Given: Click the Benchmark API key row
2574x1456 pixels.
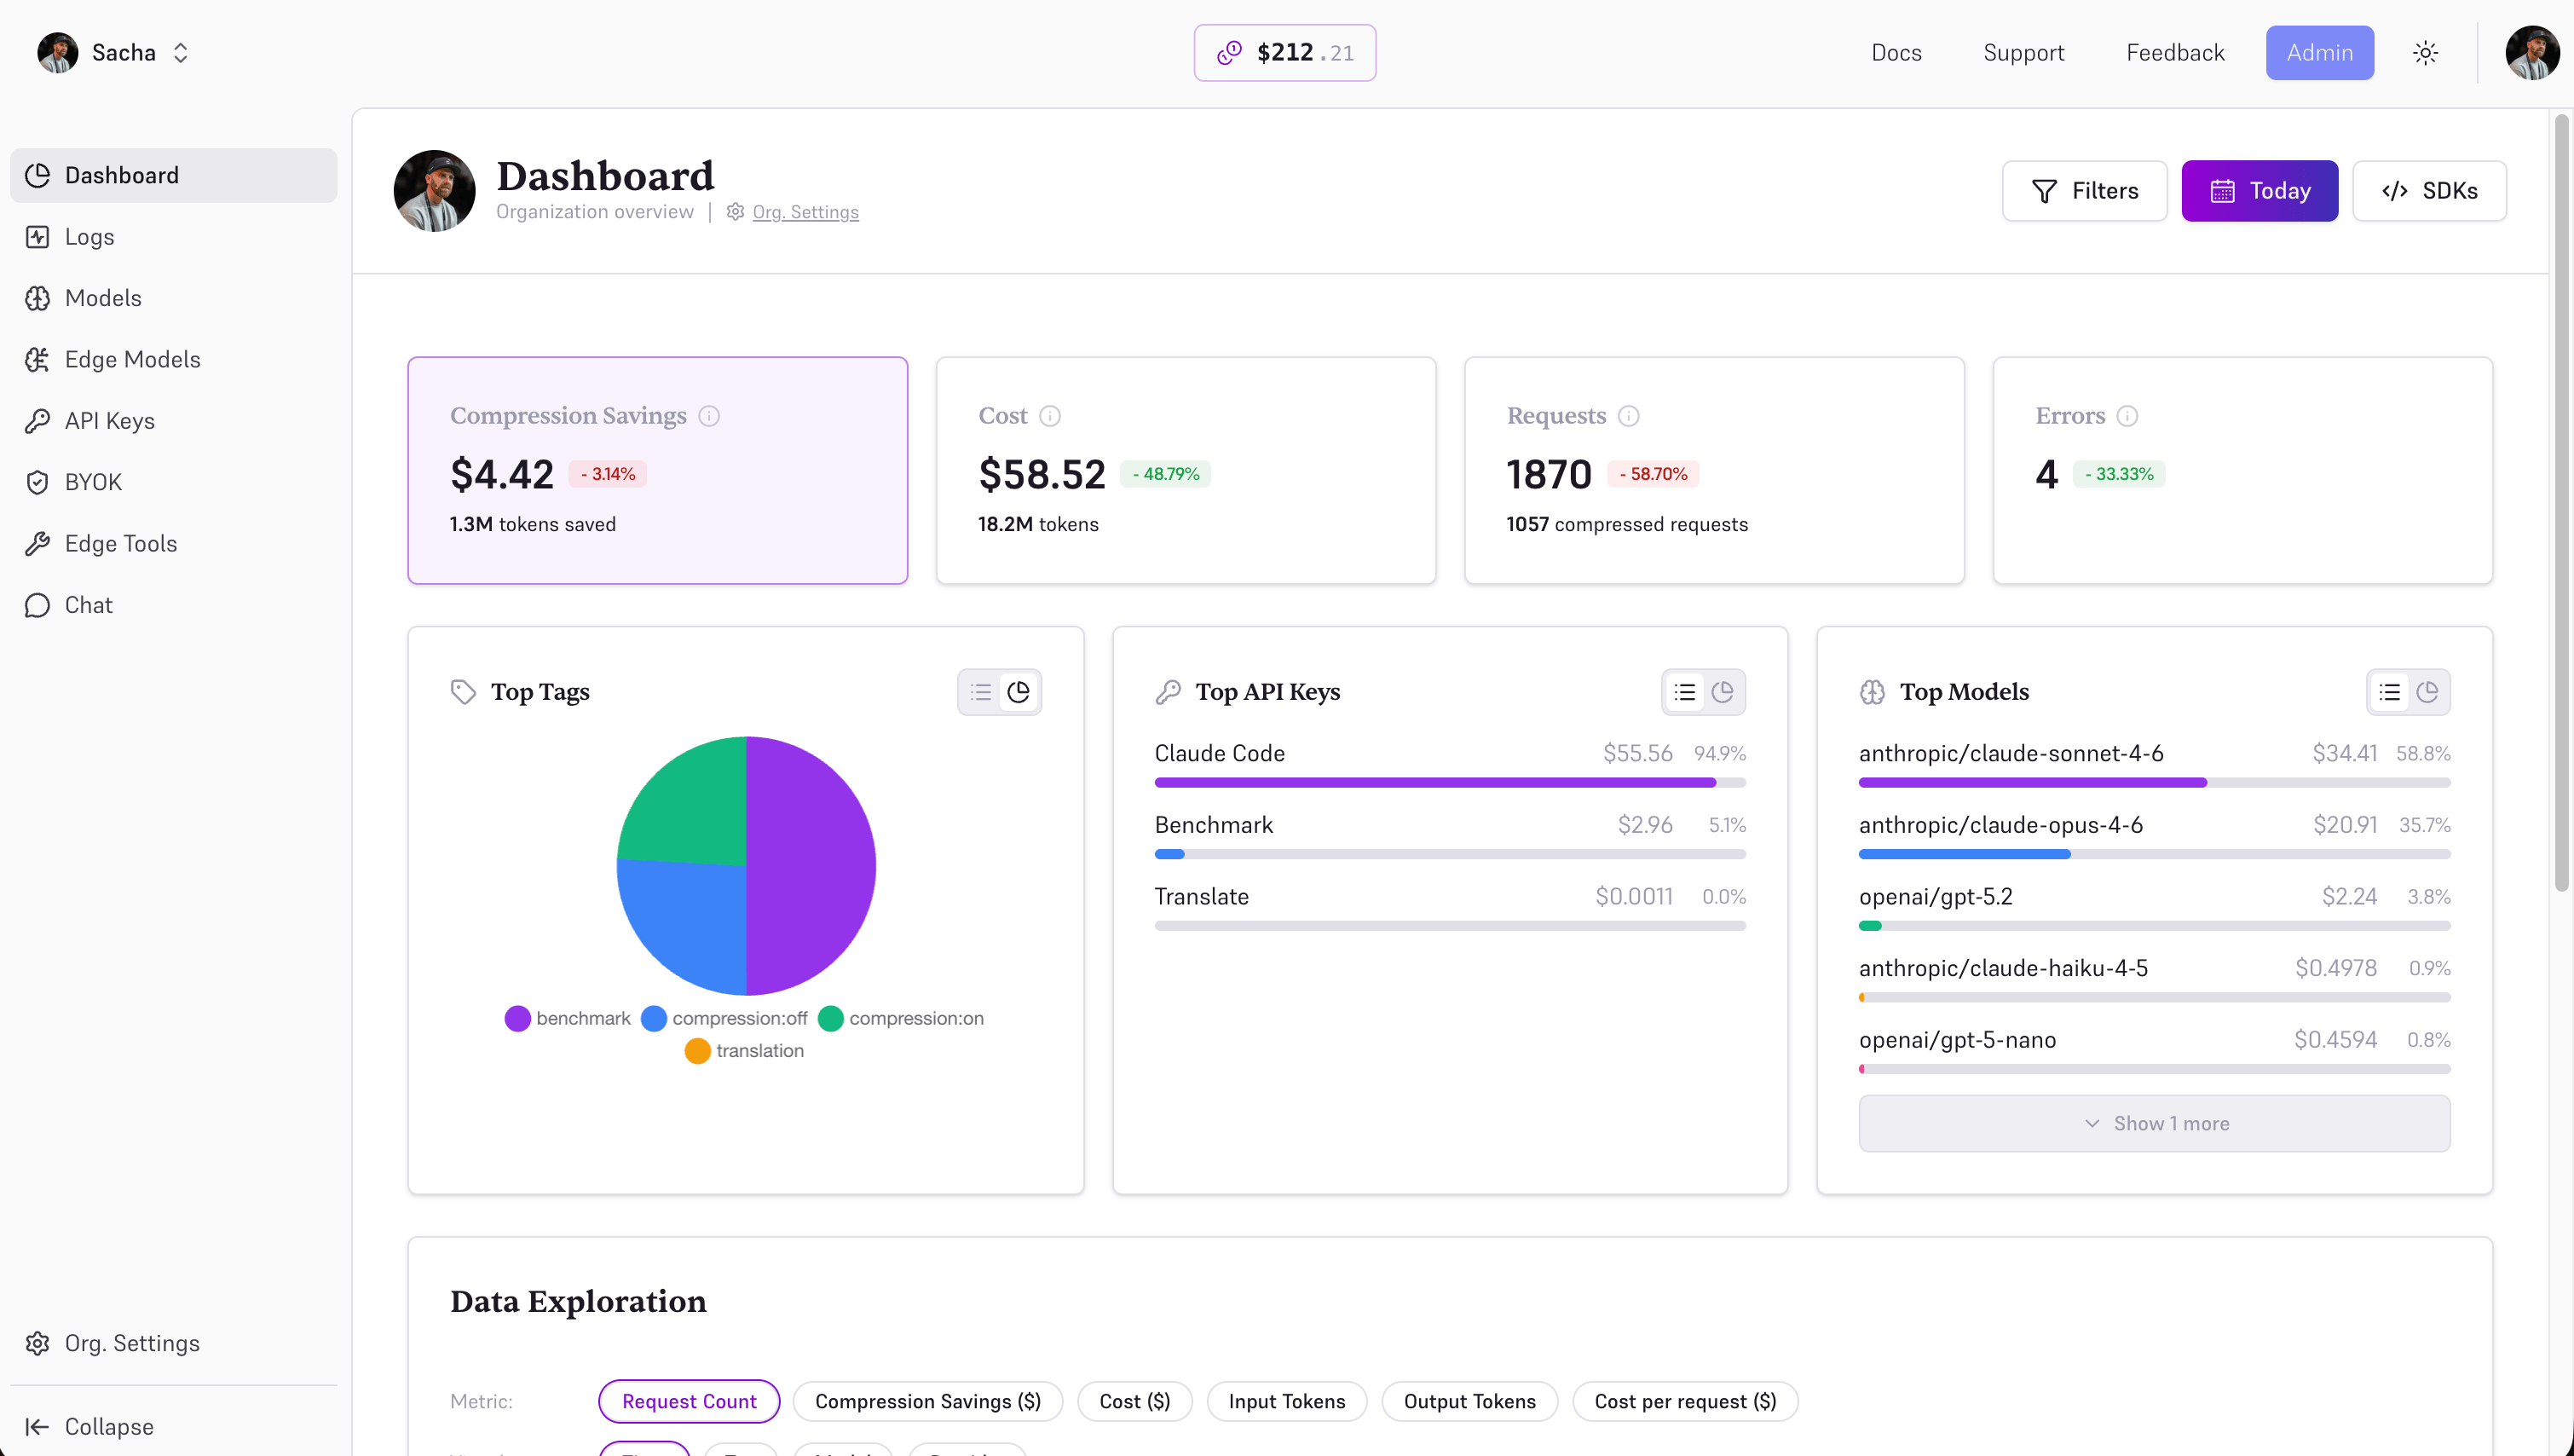Looking at the screenshot, I should 1450,836.
